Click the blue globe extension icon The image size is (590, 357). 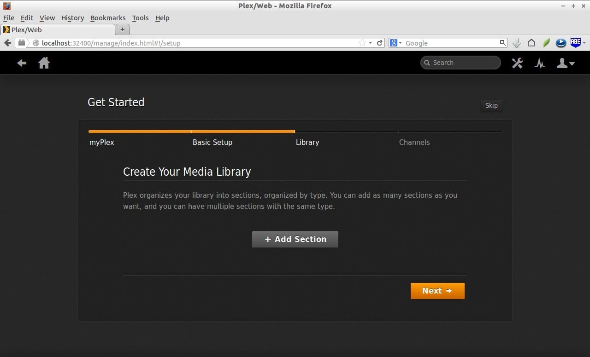pyautogui.click(x=561, y=43)
